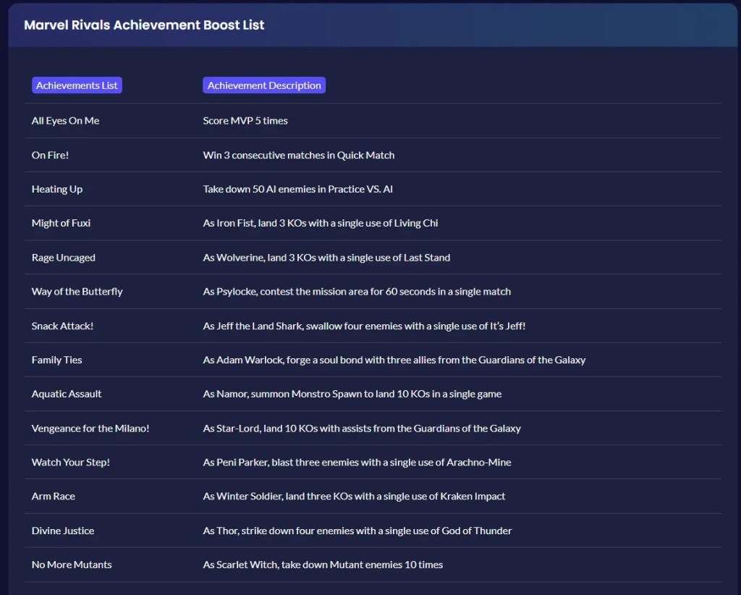The height and width of the screenshot is (595, 741).
Task: Click the Aquatic Assault row
Action: (x=66, y=394)
